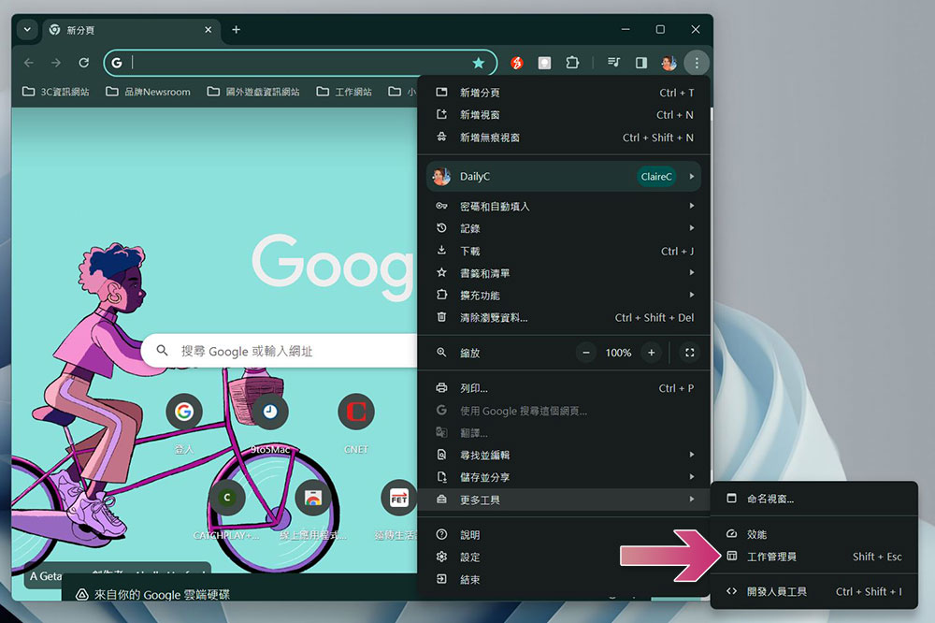Open the tab search dropdown arrow
The height and width of the screenshot is (623, 935).
pyautogui.click(x=27, y=30)
